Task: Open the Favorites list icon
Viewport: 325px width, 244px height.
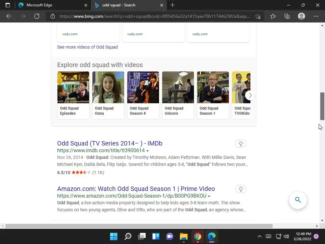Action: tap(273, 16)
